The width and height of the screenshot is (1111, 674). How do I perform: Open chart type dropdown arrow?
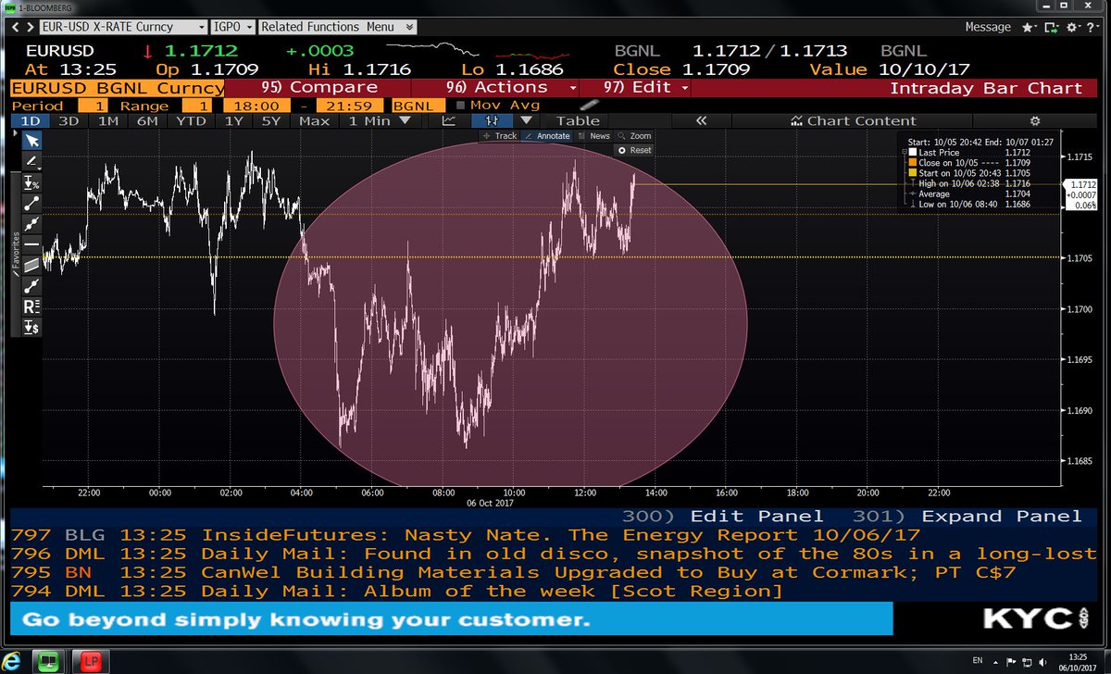[526, 120]
